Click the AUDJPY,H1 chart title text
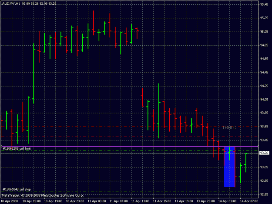 pos(11,3)
